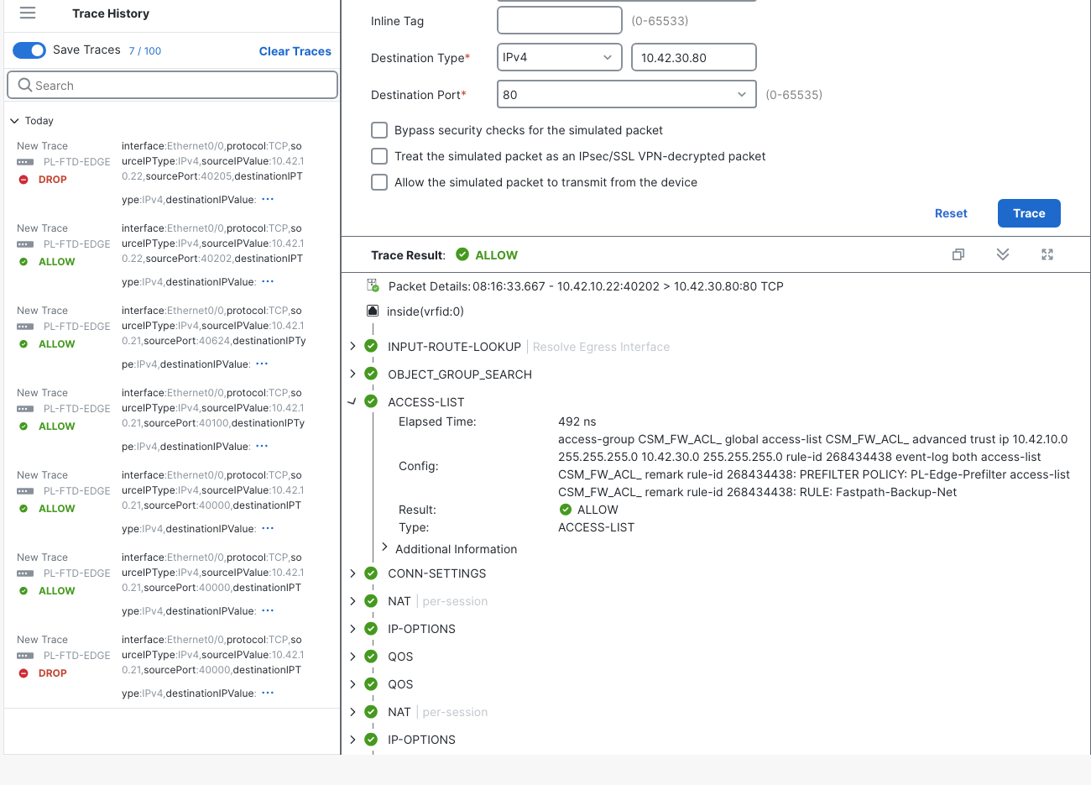This screenshot has height=785, width=1091.
Task: Click the ellipsis on the sourcePort 40202 trace
Action: pos(268,282)
